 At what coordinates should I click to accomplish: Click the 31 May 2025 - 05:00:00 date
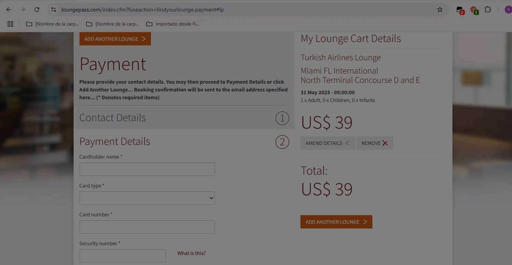click(328, 92)
